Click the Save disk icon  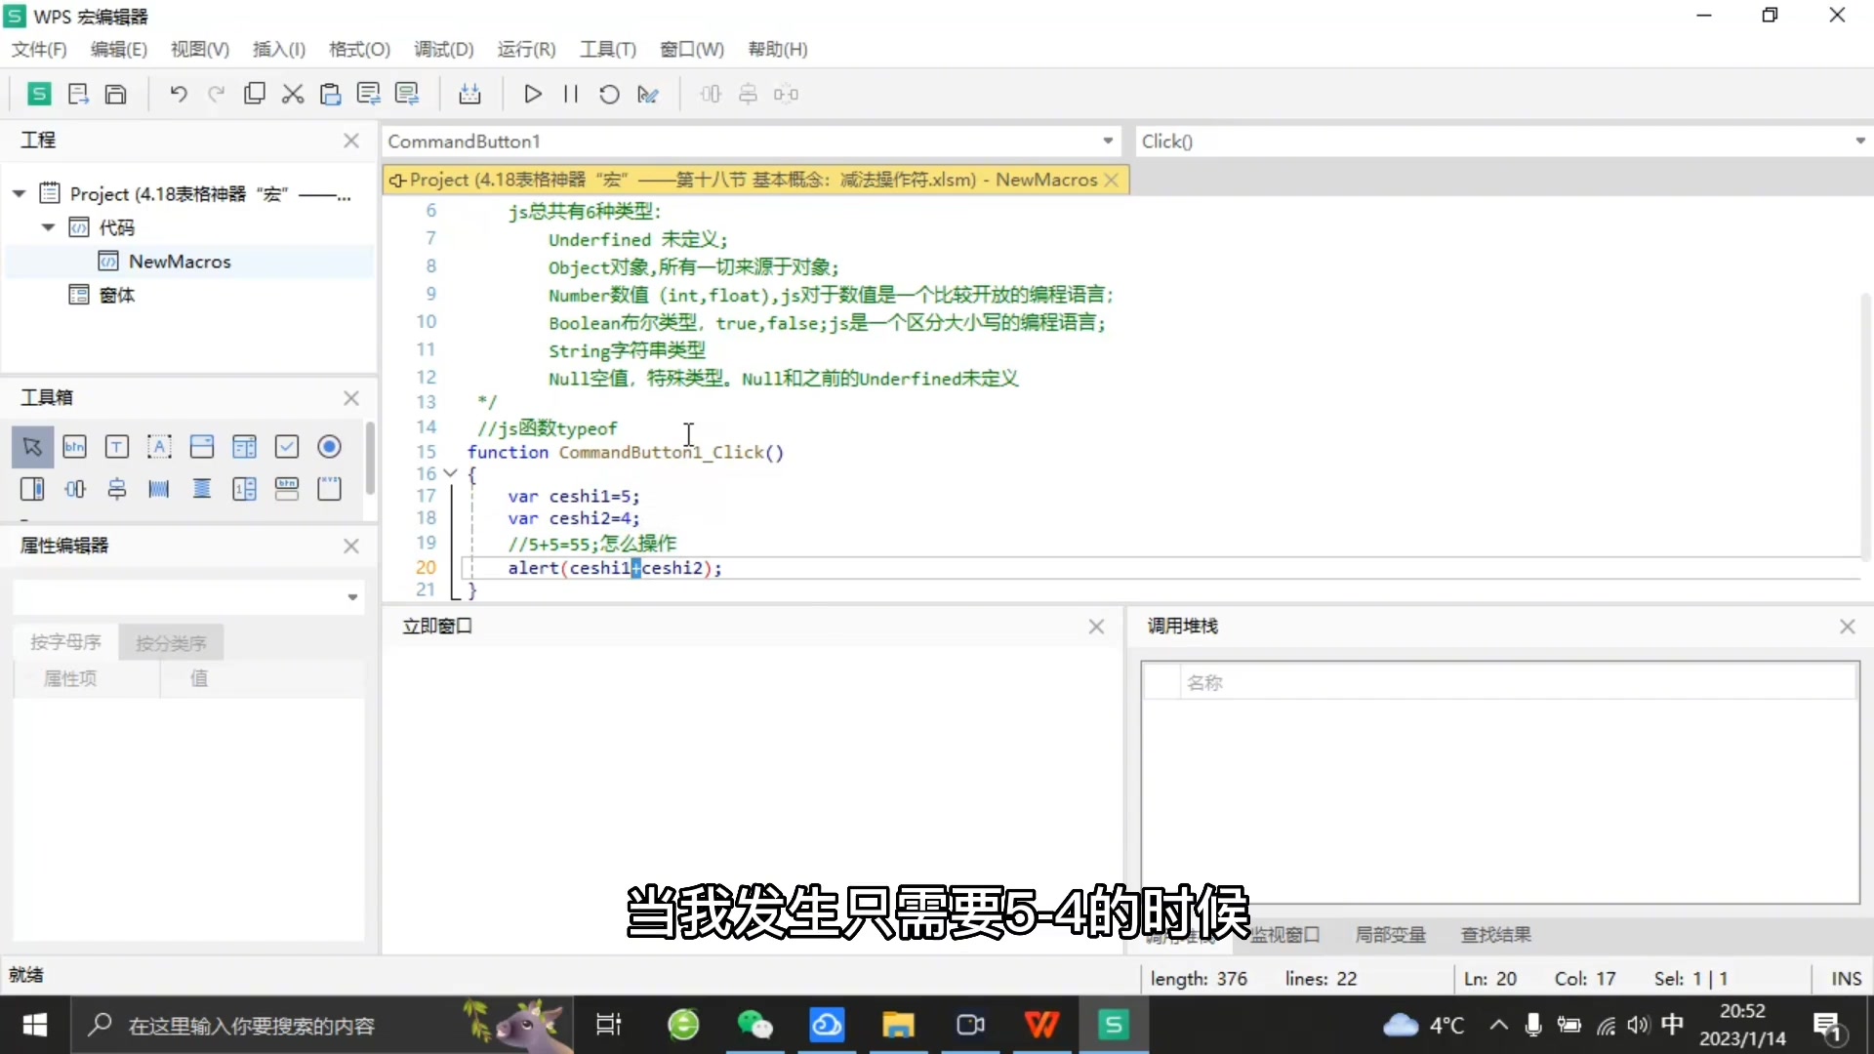click(116, 94)
